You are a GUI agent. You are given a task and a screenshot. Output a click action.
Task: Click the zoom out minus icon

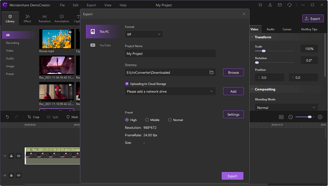(x=291, y=117)
